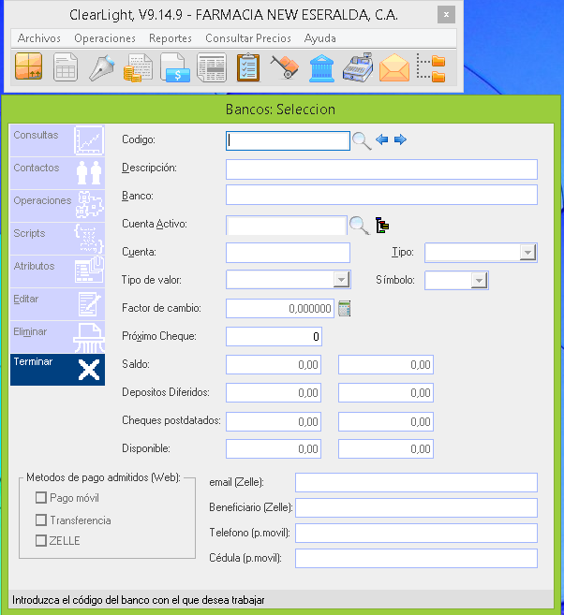This screenshot has width=564, height=615.
Task: Click the hand truck delivery icon
Action: click(x=285, y=68)
